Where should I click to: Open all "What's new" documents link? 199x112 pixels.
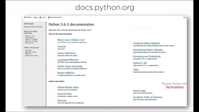69,42
